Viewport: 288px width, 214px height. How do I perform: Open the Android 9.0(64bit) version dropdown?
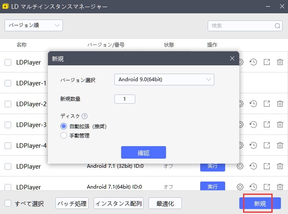(164, 80)
